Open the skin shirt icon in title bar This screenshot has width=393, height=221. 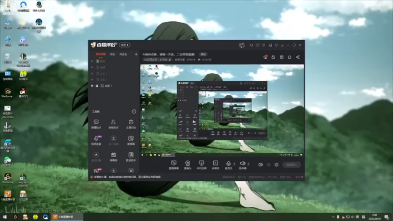point(276,45)
